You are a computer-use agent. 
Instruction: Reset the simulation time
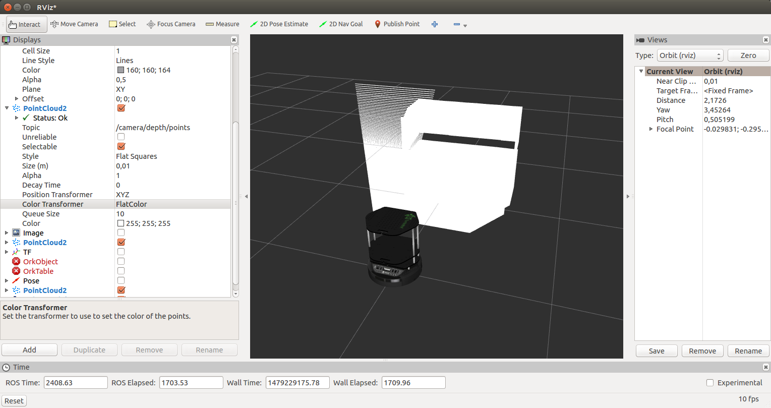pyautogui.click(x=14, y=401)
